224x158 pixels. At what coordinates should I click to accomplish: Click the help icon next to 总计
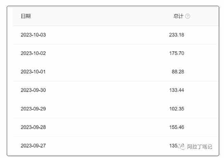188,16
